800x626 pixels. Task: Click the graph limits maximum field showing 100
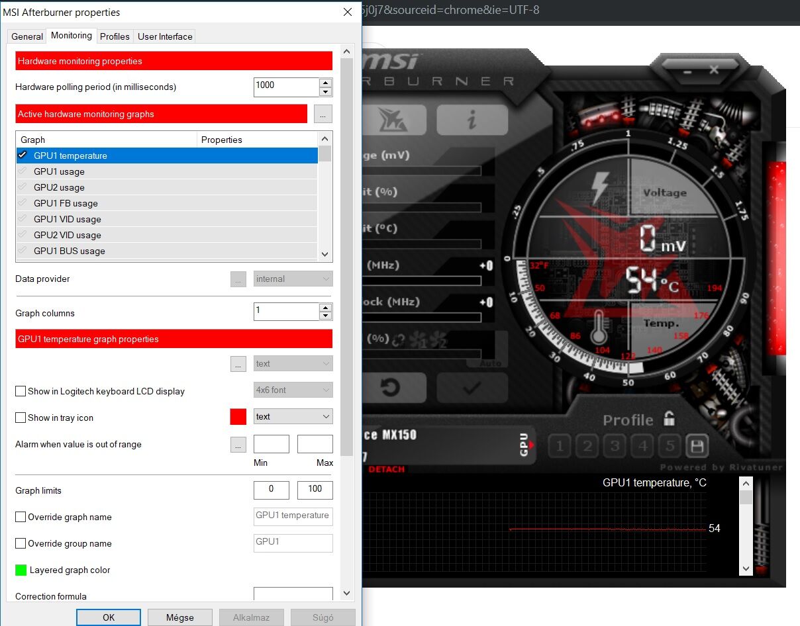(315, 490)
